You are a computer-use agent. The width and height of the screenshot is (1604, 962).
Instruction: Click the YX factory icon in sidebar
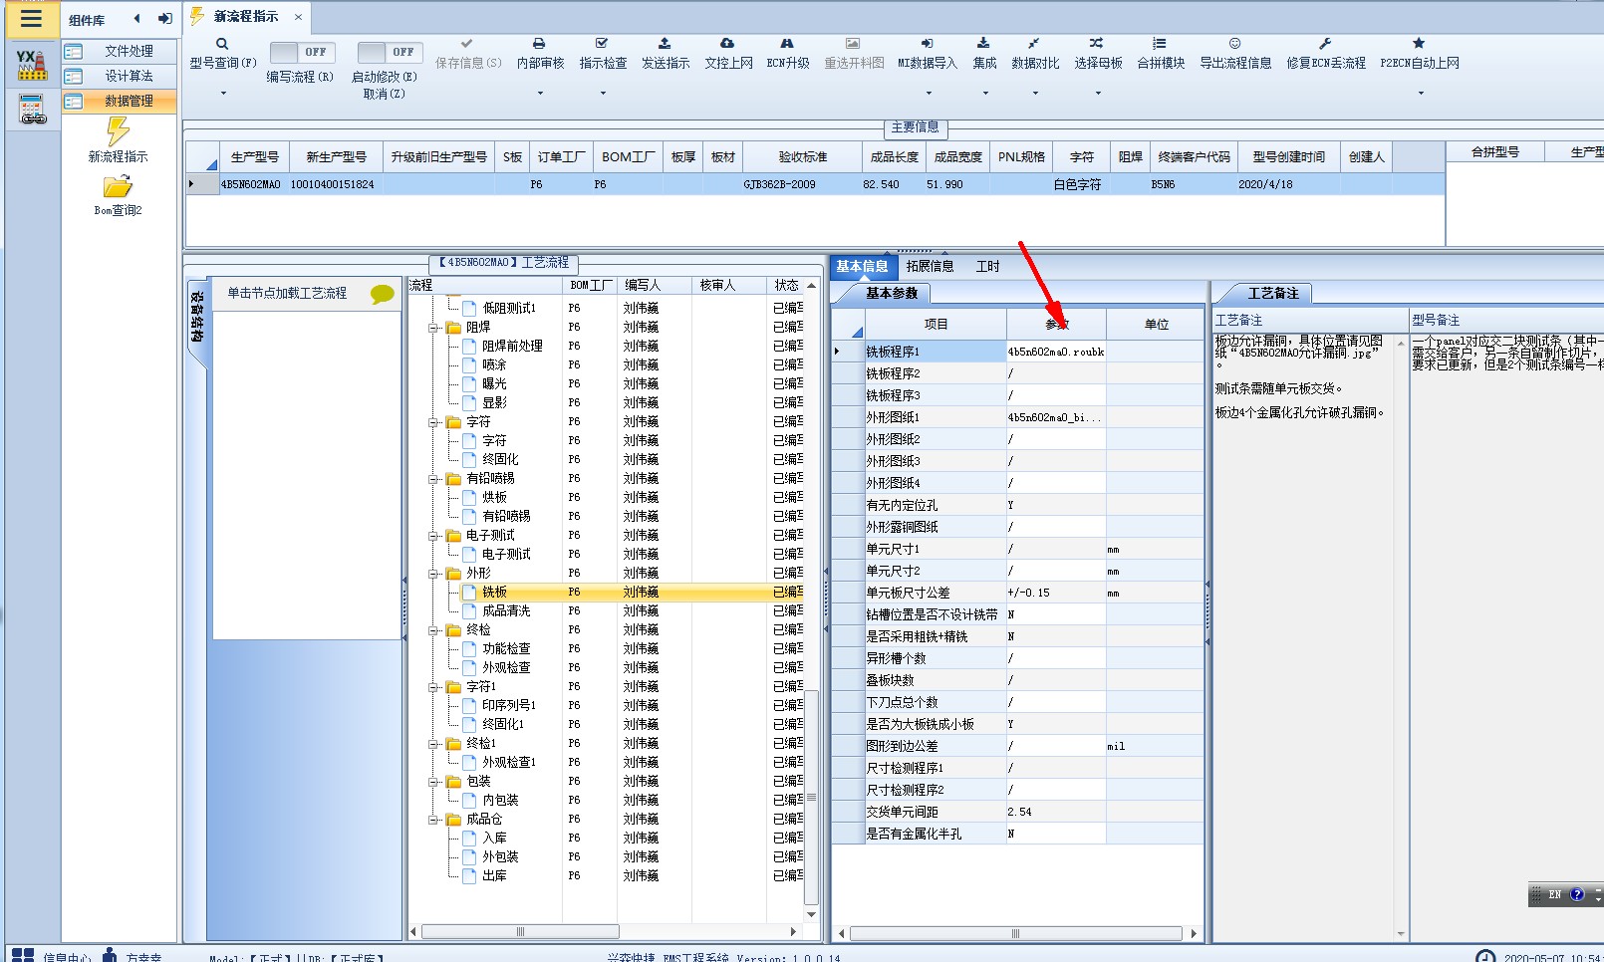(x=32, y=65)
